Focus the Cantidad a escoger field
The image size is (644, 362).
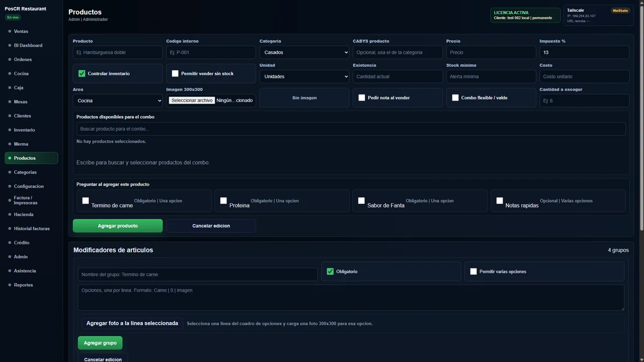[585, 101]
